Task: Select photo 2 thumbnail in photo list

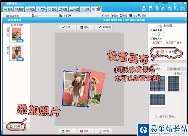Action: (17, 53)
